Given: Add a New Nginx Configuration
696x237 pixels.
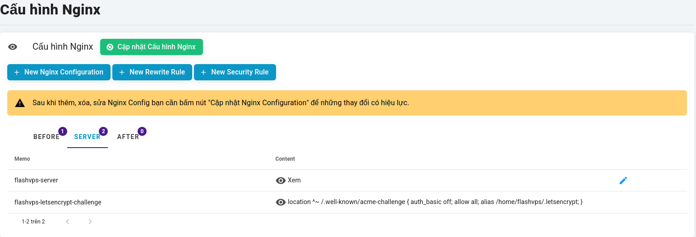Looking at the screenshot, I should pyautogui.click(x=59, y=72).
